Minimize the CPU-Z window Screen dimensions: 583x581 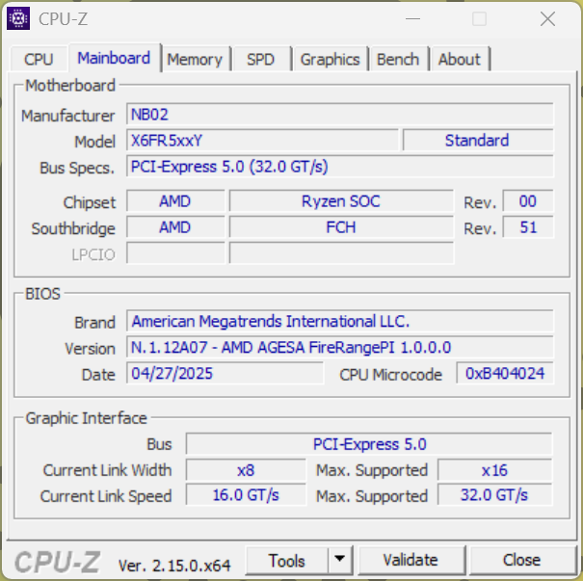[x=411, y=18]
